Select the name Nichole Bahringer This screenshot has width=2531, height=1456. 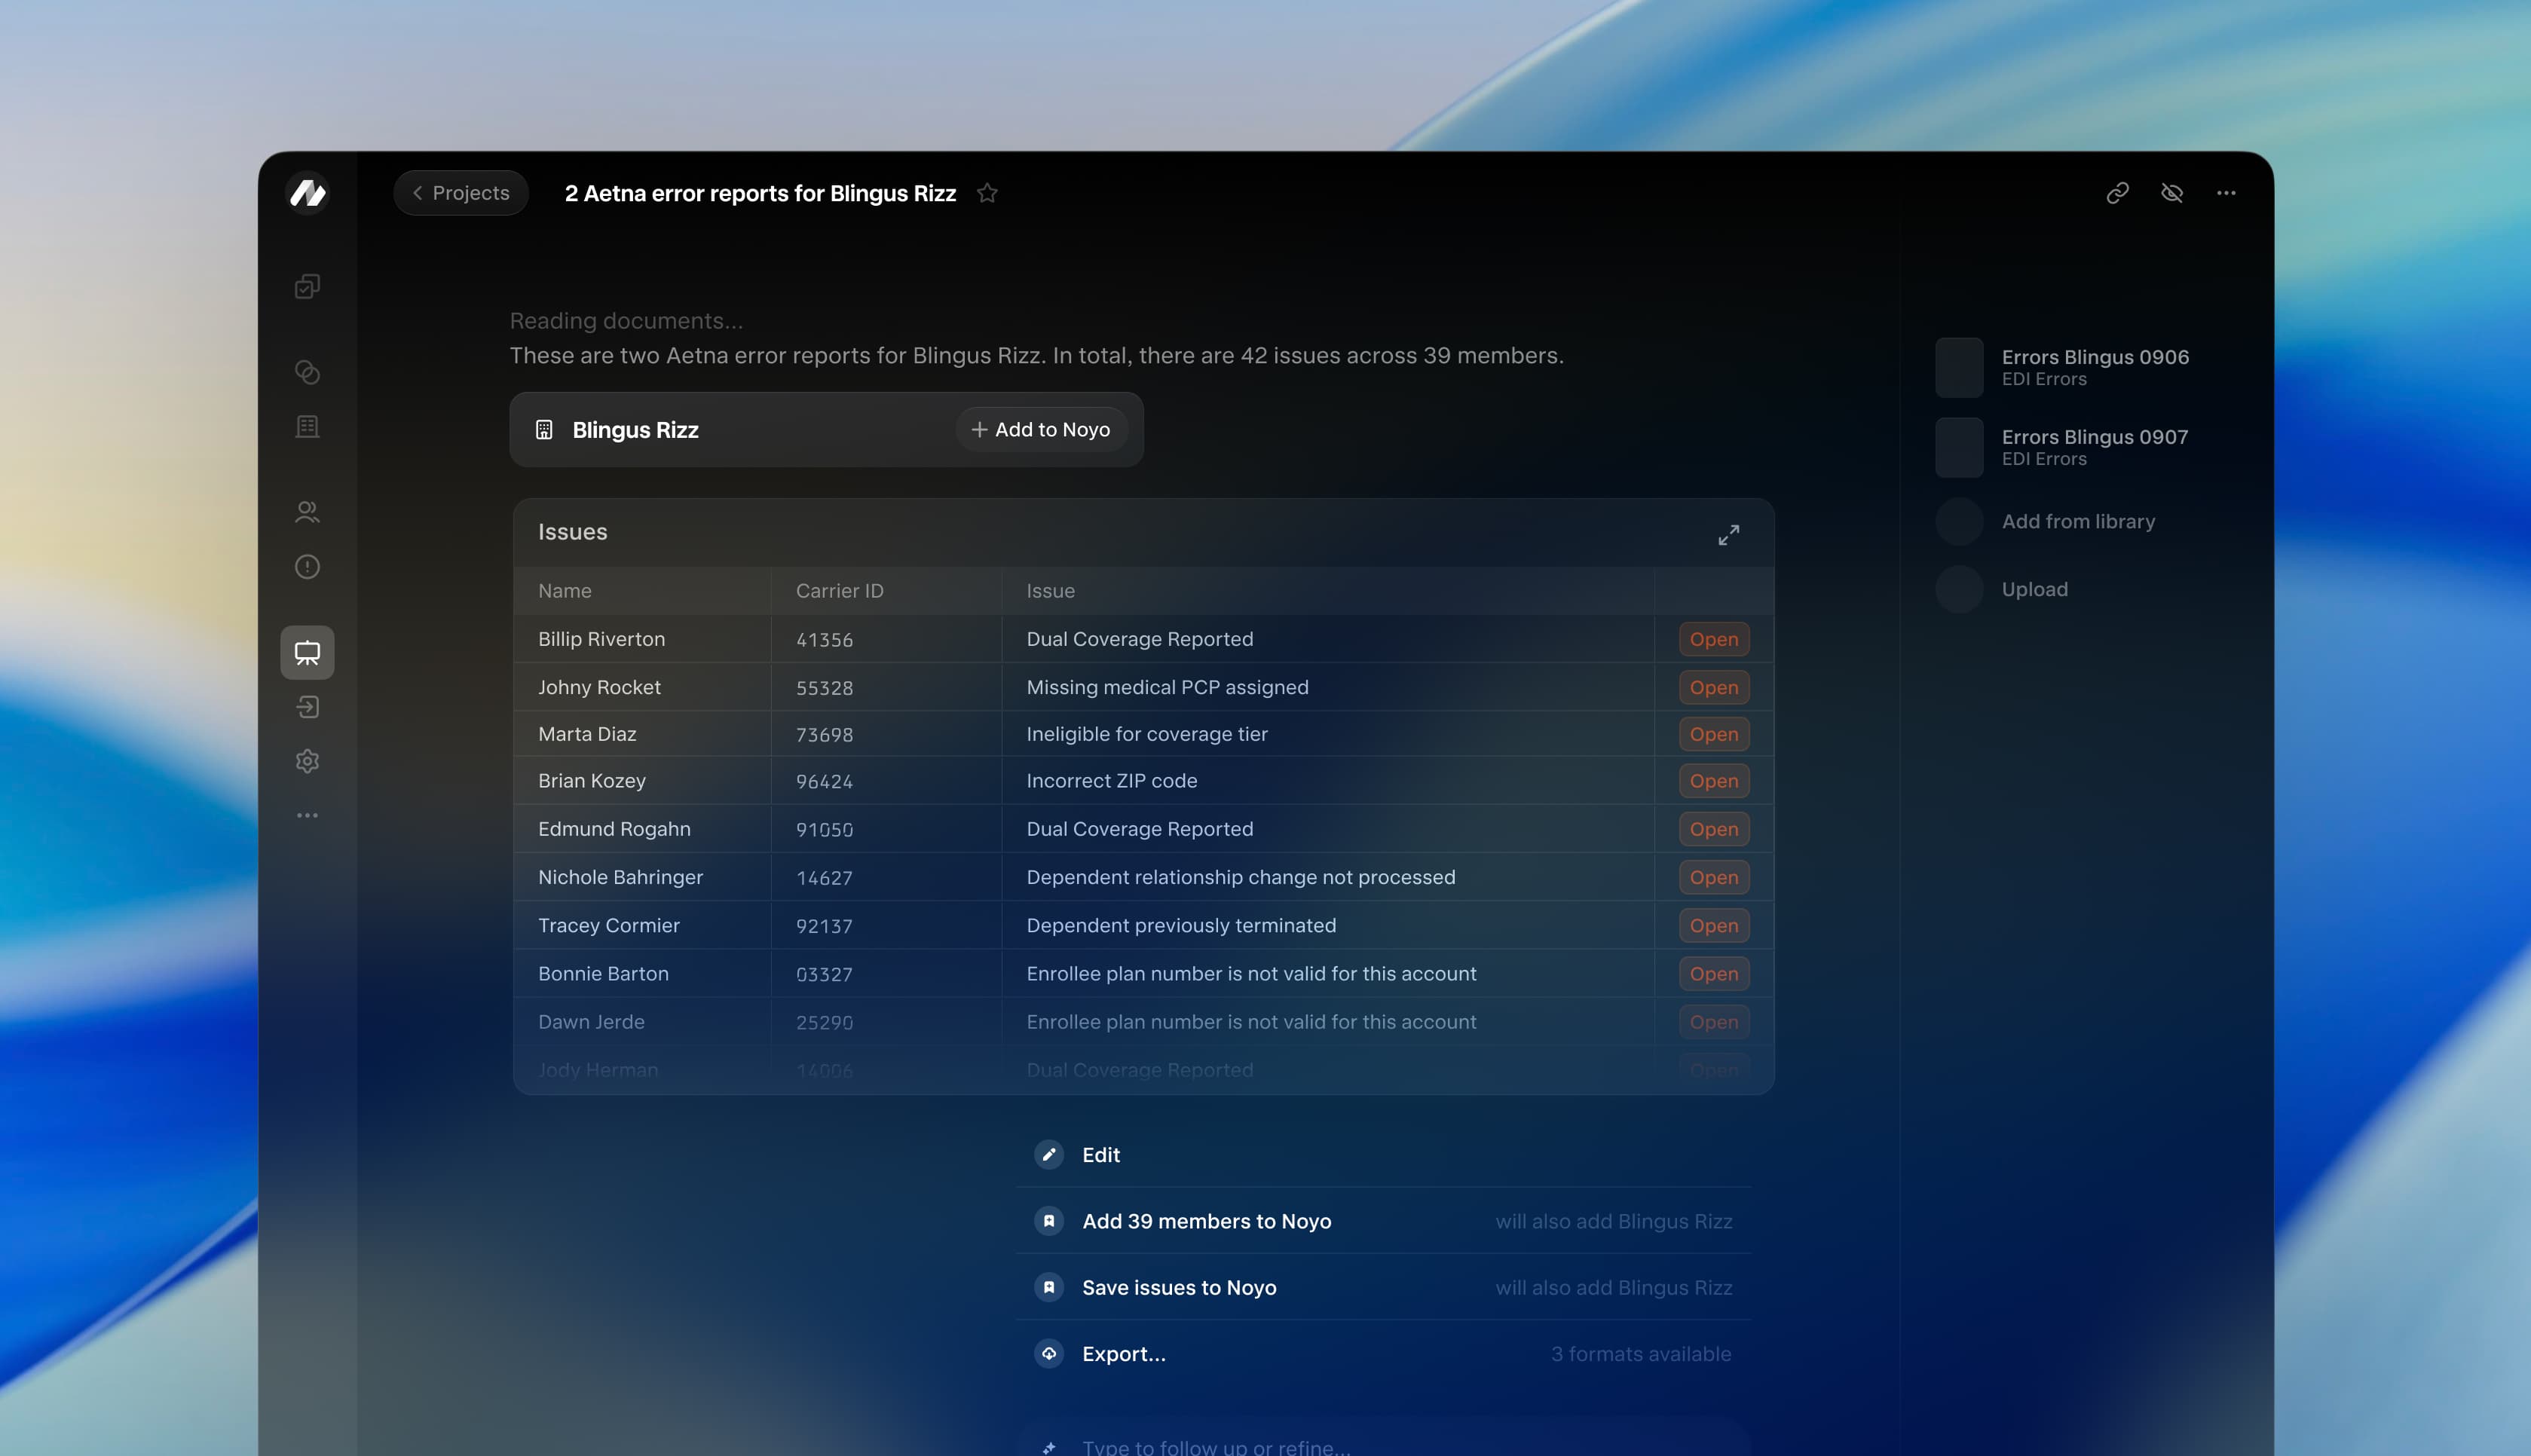[x=620, y=877]
